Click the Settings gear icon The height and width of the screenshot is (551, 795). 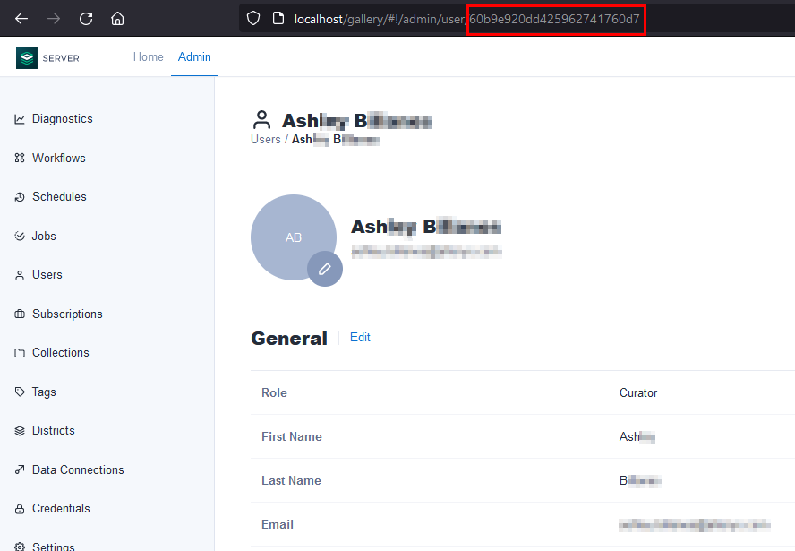click(x=21, y=545)
